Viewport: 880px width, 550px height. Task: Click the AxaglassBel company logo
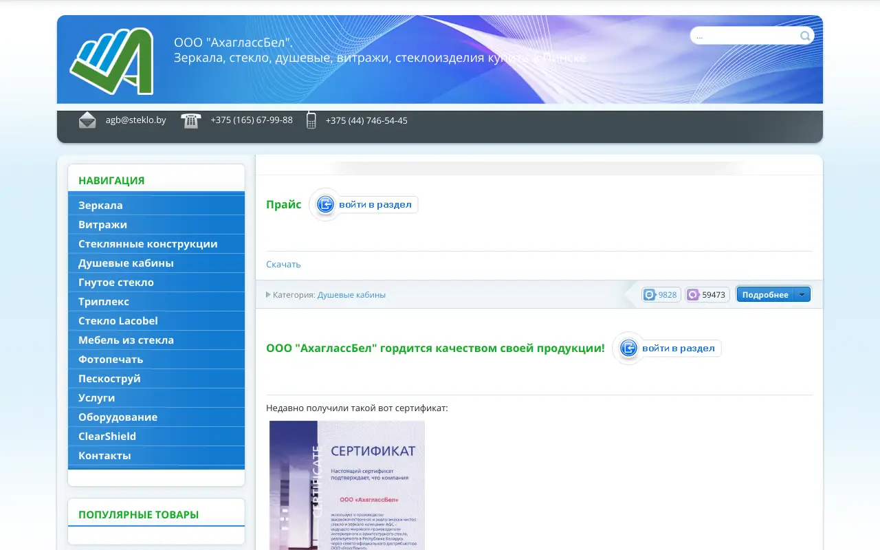coord(111,62)
